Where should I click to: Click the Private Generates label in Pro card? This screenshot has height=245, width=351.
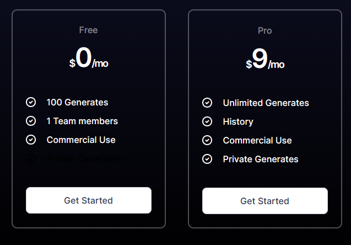point(261,159)
